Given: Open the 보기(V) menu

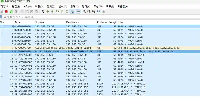Looking at the screenshot, I should [27, 7].
